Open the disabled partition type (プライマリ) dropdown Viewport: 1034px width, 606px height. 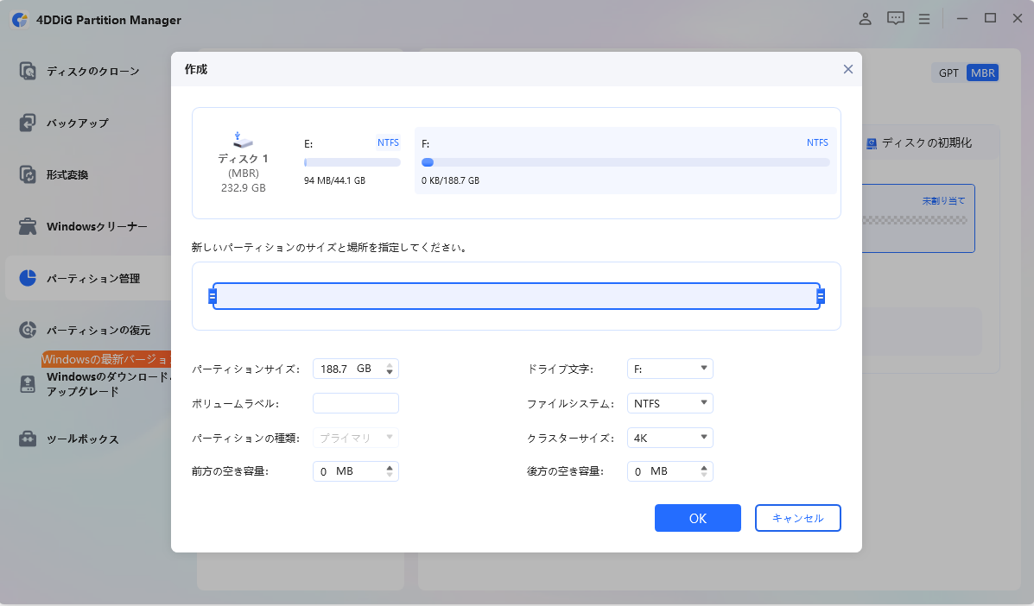coord(355,438)
